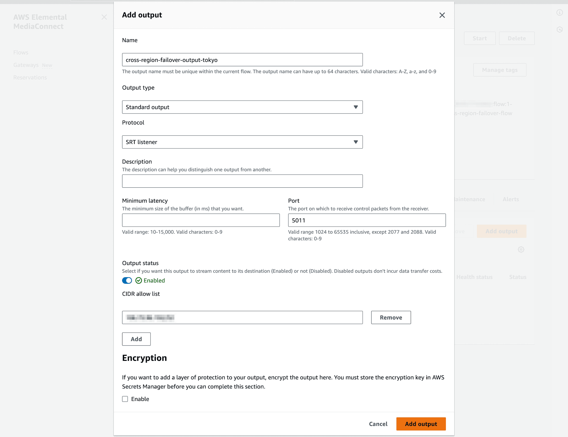Select the Reservations menu item
Viewport: 568px width, 437px height.
30,77
